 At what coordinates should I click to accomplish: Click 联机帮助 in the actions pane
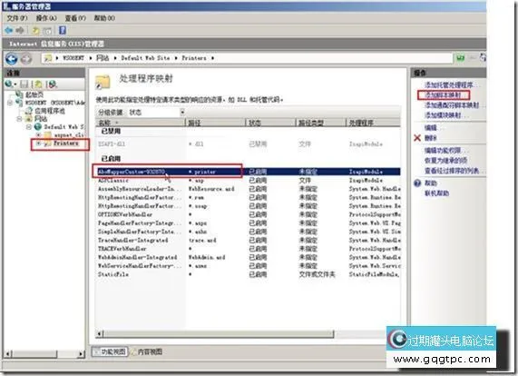click(436, 193)
